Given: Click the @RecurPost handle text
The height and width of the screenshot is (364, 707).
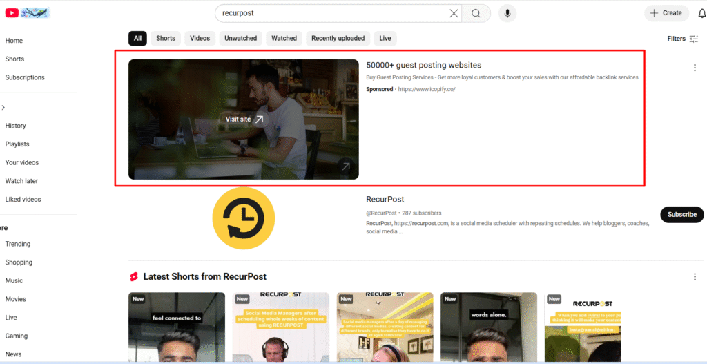Looking at the screenshot, I should (x=381, y=213).
